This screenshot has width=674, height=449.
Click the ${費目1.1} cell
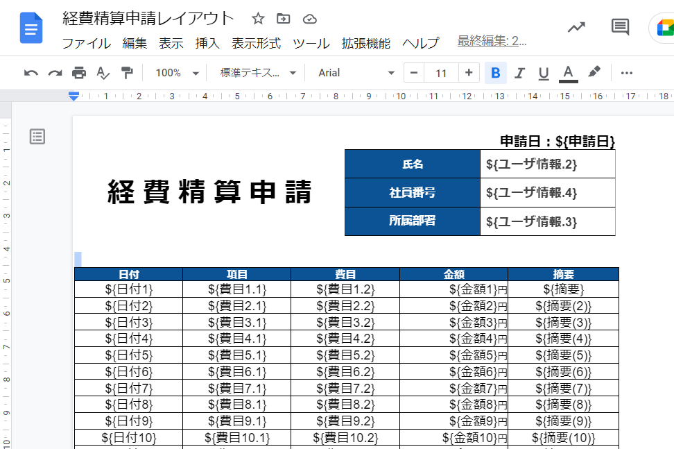pyautogui.click(x=237, y=289)
